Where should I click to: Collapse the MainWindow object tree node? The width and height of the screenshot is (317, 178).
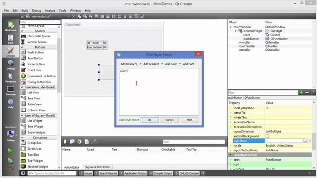point(231,27)
